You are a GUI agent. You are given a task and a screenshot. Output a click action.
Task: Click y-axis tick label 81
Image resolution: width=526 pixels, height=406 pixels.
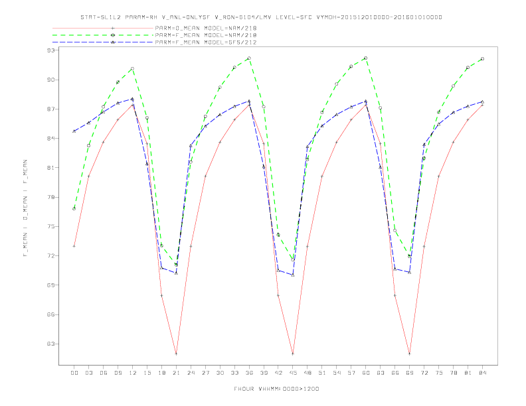point(51,168)
